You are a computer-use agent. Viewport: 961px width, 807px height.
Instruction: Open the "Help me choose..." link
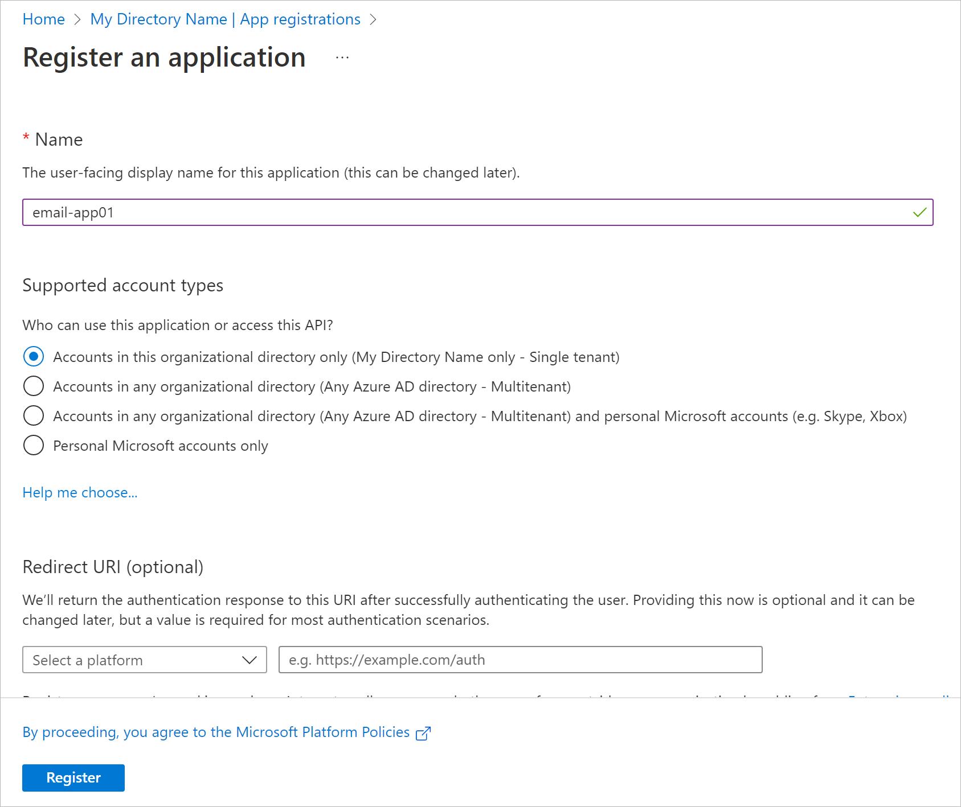pos(80,492)
